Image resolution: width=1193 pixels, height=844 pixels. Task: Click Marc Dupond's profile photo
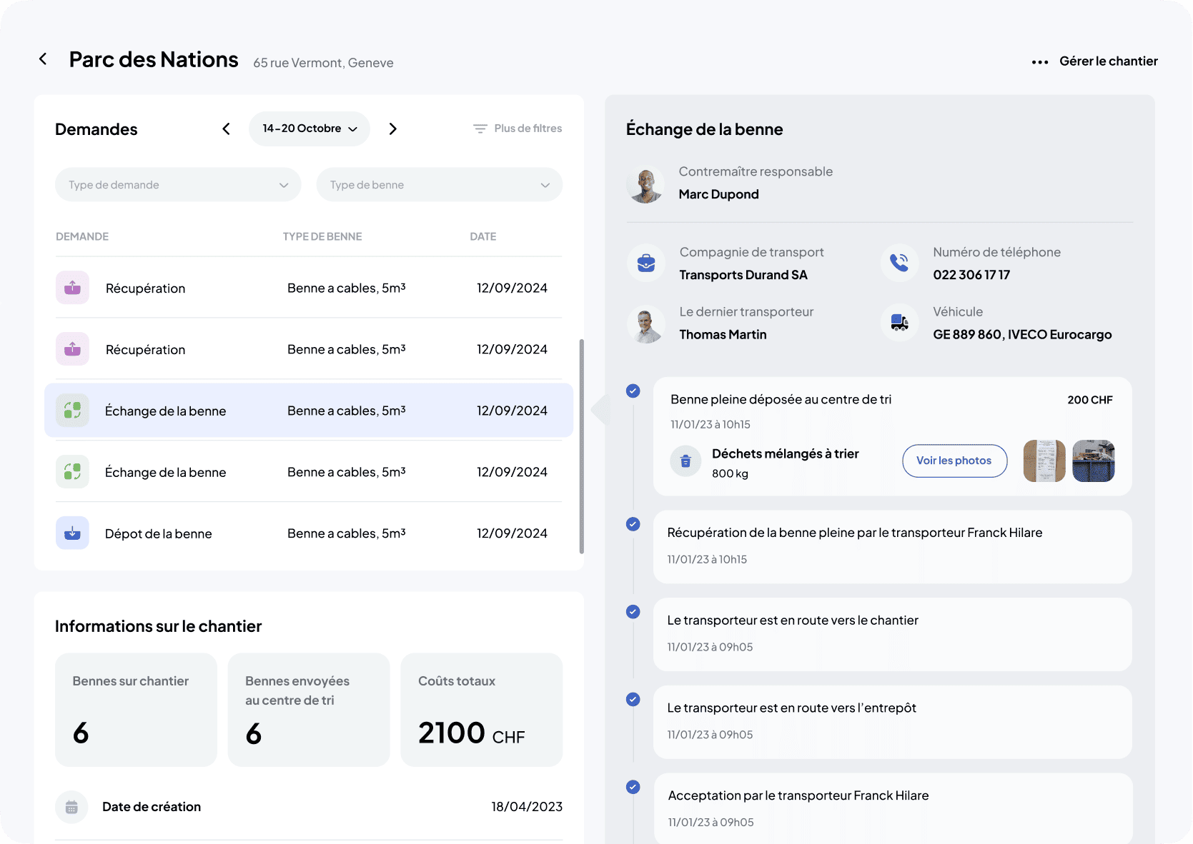[645, 184]
